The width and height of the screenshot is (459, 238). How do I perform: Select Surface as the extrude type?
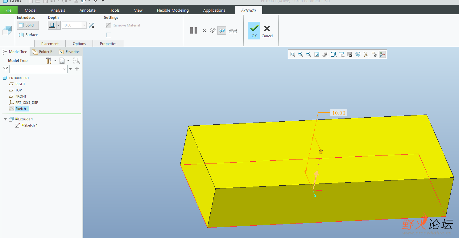(28, 35)
